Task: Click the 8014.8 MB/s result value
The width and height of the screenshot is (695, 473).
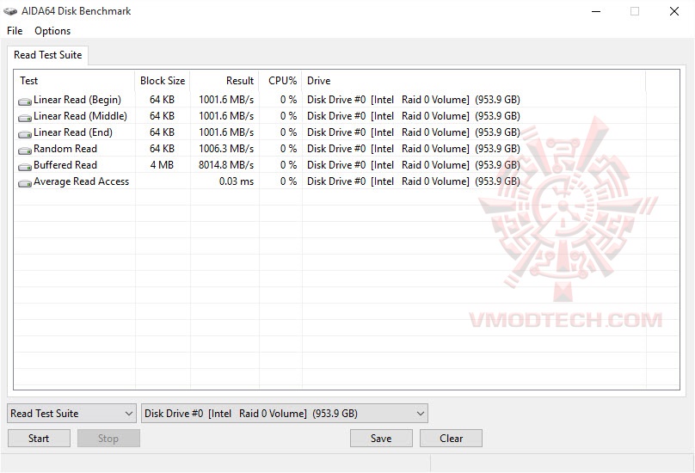Action: 226,165
